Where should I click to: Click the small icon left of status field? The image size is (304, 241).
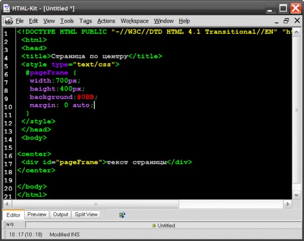(10, 225)
